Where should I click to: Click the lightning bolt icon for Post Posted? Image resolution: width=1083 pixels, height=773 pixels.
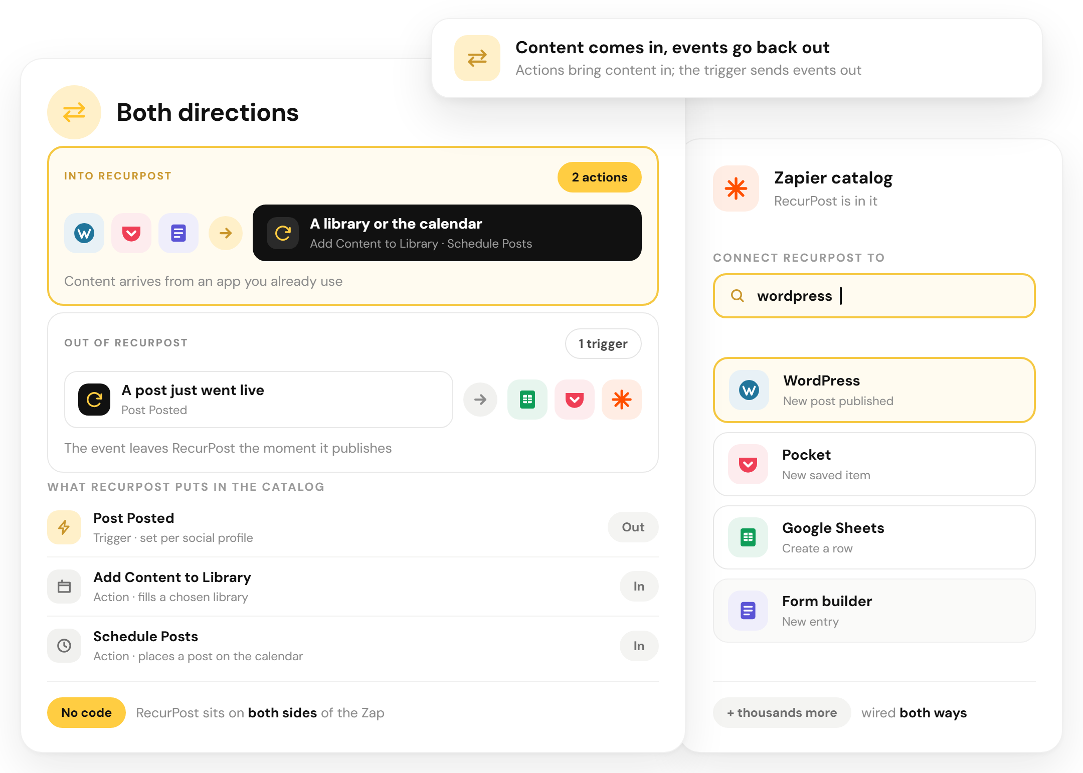pyautogui.click(x=64, y=527)
